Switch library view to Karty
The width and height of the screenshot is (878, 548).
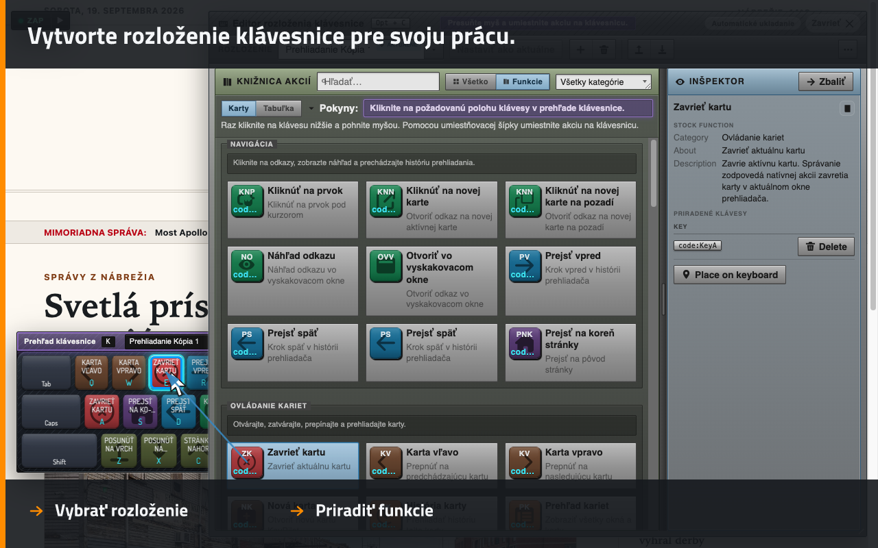pyautogui.click(x=239, y=108)
